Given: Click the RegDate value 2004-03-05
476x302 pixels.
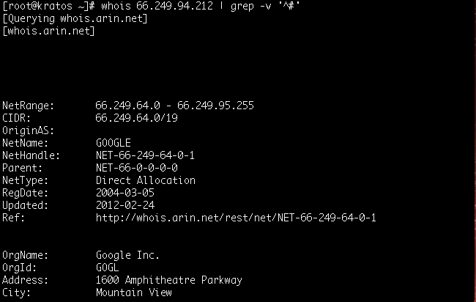Looking at the screenshot, I should pos(124,193).
